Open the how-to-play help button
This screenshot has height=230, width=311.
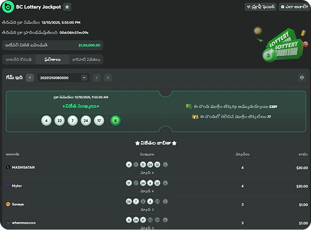pos(291,7)
